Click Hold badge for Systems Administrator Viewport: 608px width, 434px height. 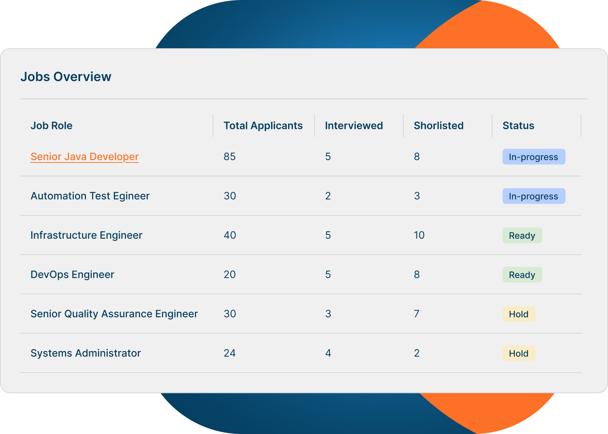pos(519,353)
